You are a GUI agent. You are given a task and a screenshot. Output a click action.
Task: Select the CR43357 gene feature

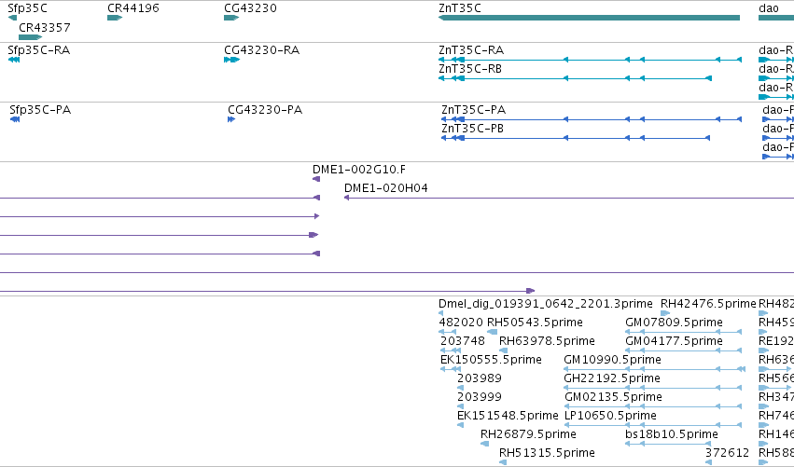(x=31, y=37)
